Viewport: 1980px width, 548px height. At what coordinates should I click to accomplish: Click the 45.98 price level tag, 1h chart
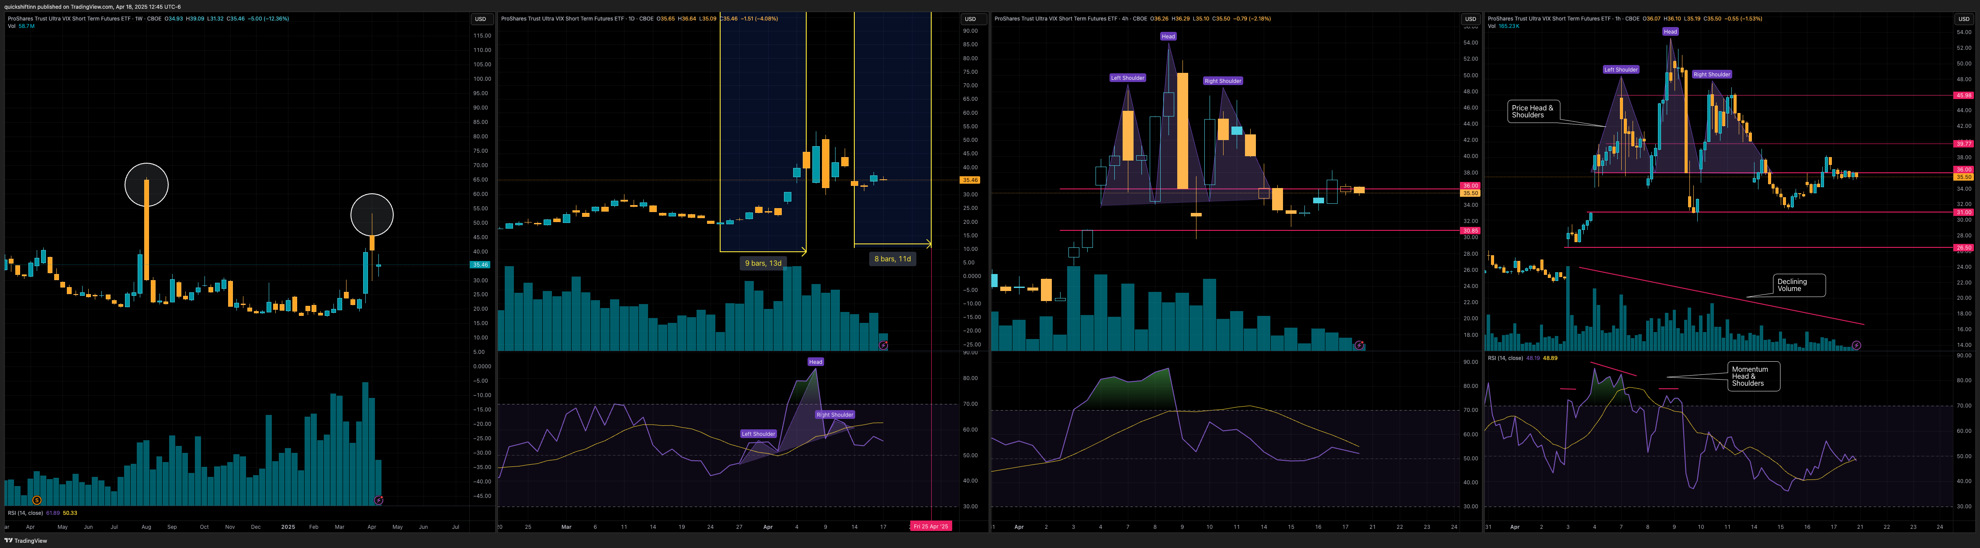pyautogui.click(x=1964, y=95)
